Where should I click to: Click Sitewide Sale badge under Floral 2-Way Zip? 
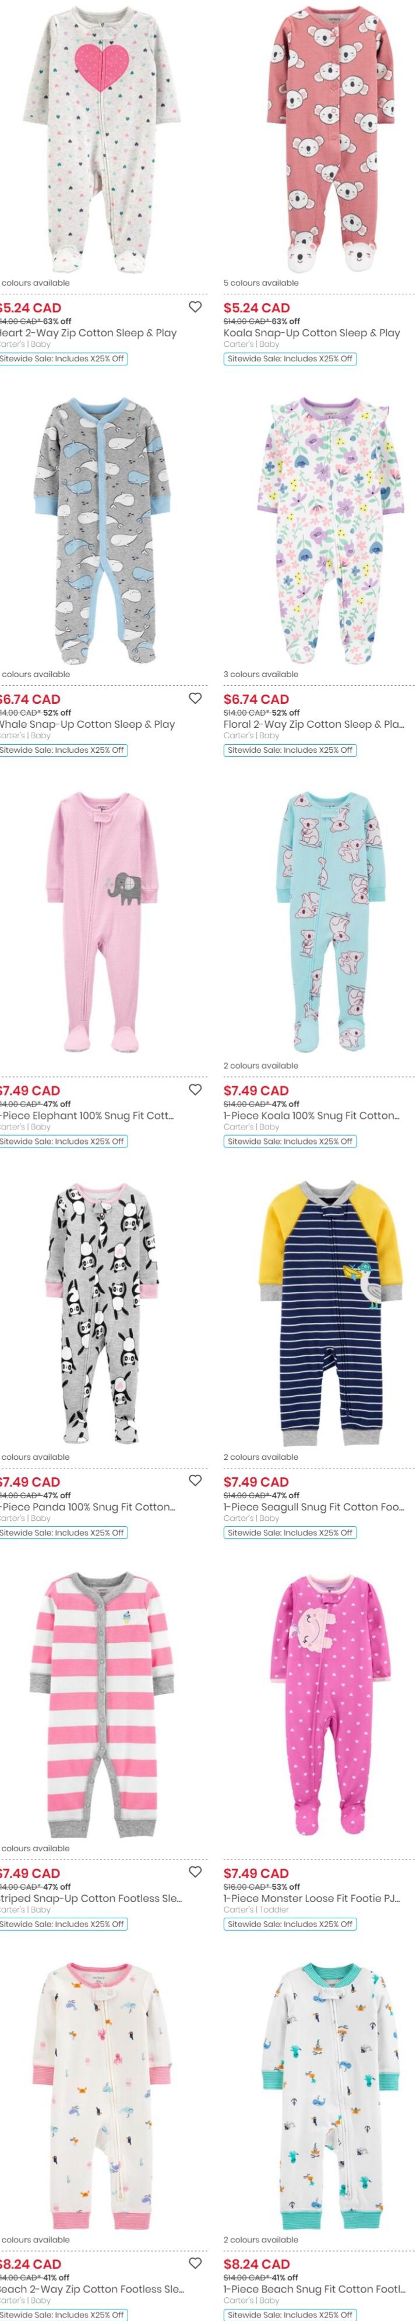tap(290, 749)
